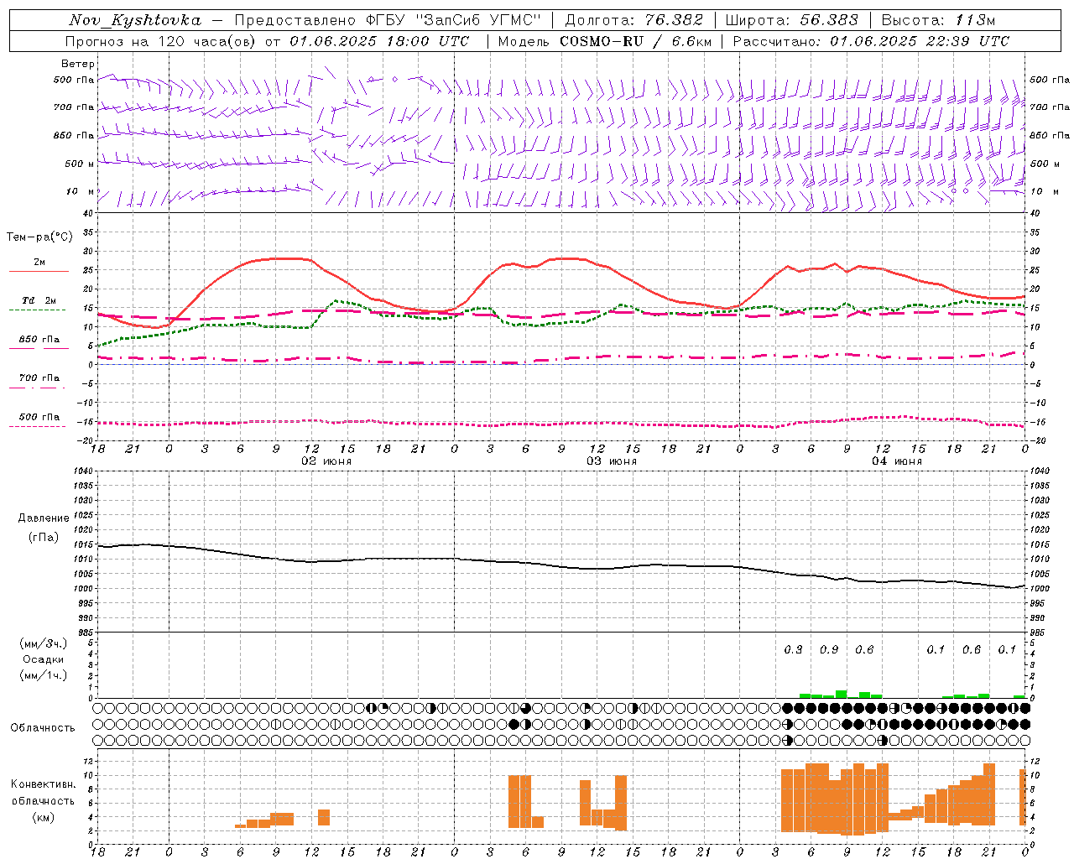Click the 10 м wind level label on the left axis
1074x859 pixels.
(x=81, y=192)
